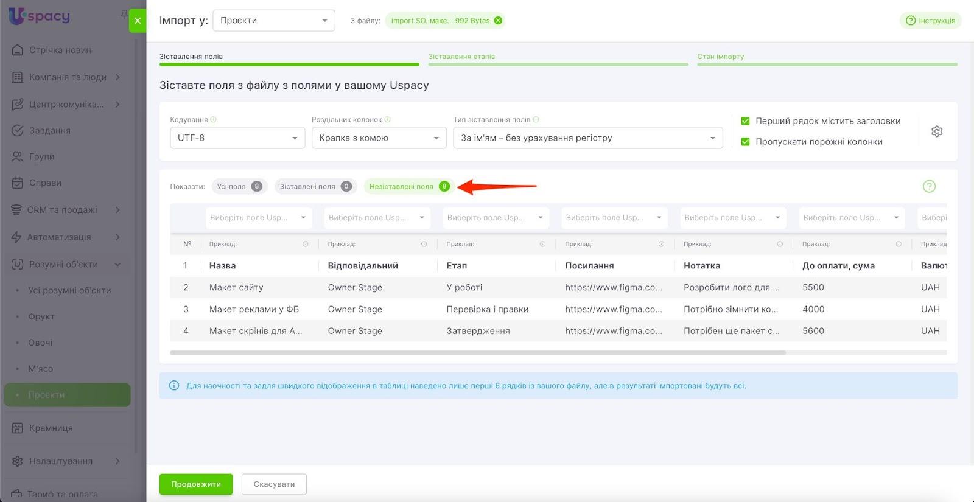This screenshot has width=974, height=502.
Task: Click the table's horizontal scrollbar
Action: pyautogui.click(x=478, y=352)
